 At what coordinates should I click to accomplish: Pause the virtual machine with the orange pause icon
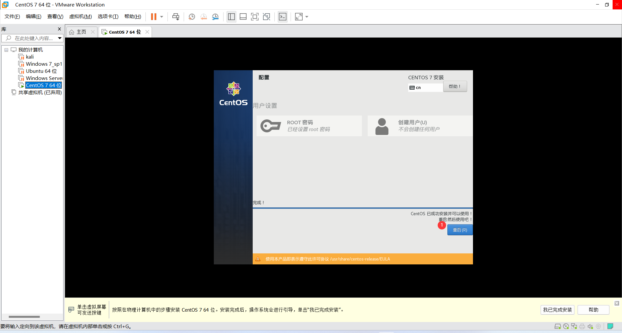click(x=154, y=17)
